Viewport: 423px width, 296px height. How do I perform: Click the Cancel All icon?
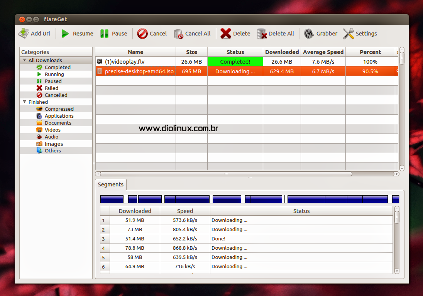pos(178,34)
